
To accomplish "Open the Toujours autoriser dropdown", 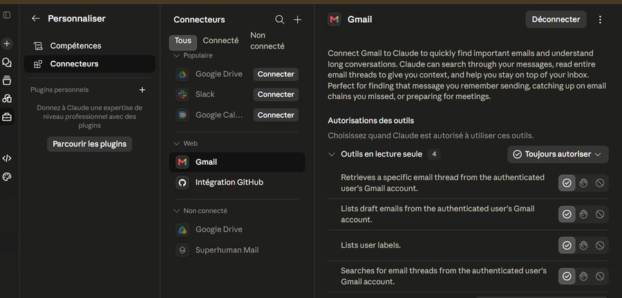I will point(558,154).
